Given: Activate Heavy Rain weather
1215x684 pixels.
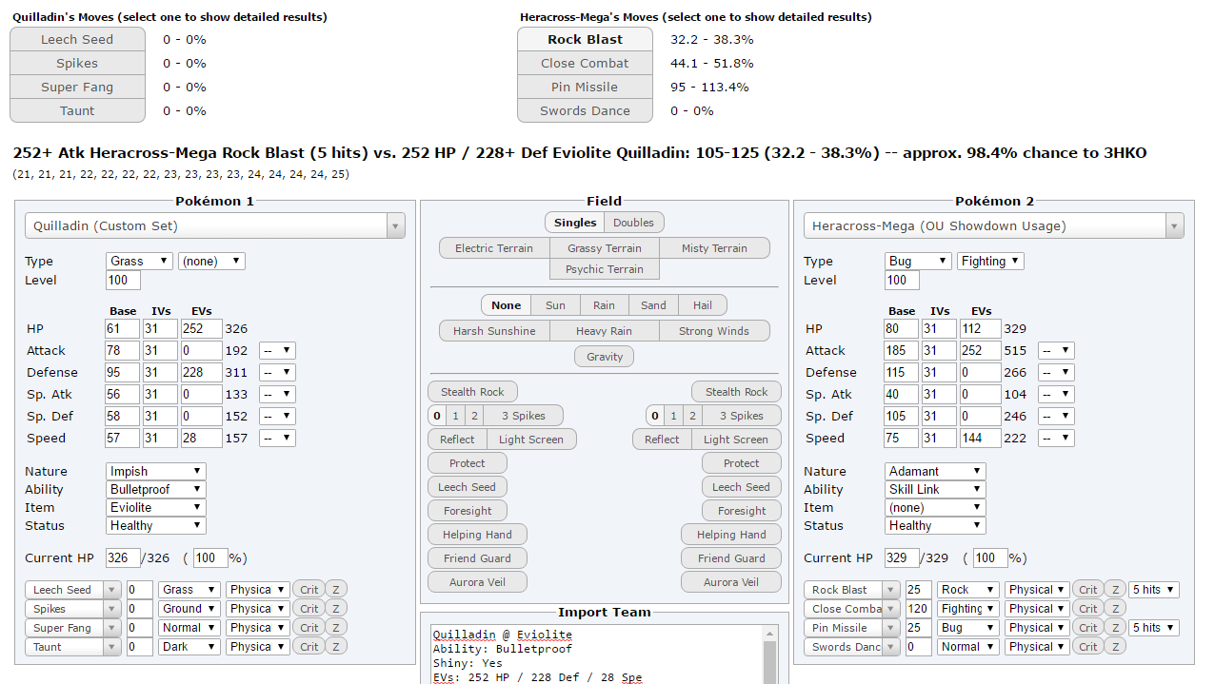Looking at the screenshot, I should [x=605, y=331].
